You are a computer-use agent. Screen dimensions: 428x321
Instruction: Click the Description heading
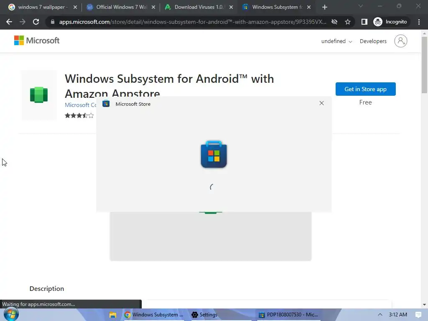47,289
